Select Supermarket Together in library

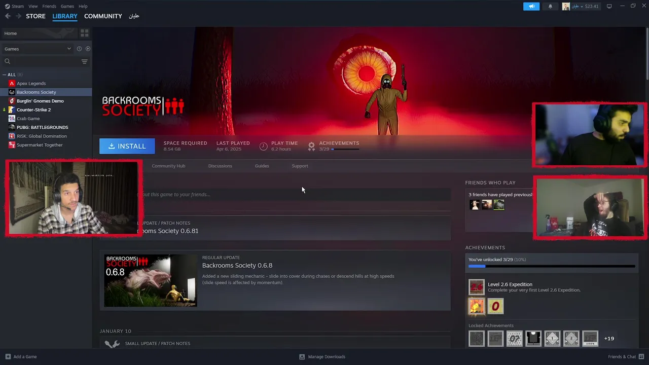click(40, 145)
